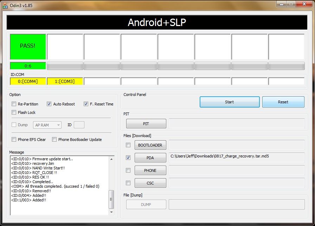The height and width of the screenshot is (226, 315).
Task: Open the PIT file chooser button
Action: (146, 124)
